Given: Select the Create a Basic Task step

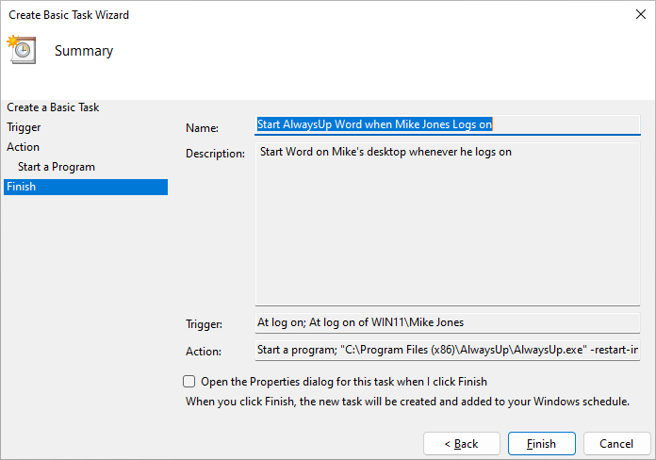Looking at the screenshot, I should pos(53,107).
